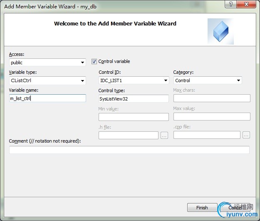Open the Variable type dropdown showing CListCtrl
This screenshot has width=260, height=221.
[47, 80]
